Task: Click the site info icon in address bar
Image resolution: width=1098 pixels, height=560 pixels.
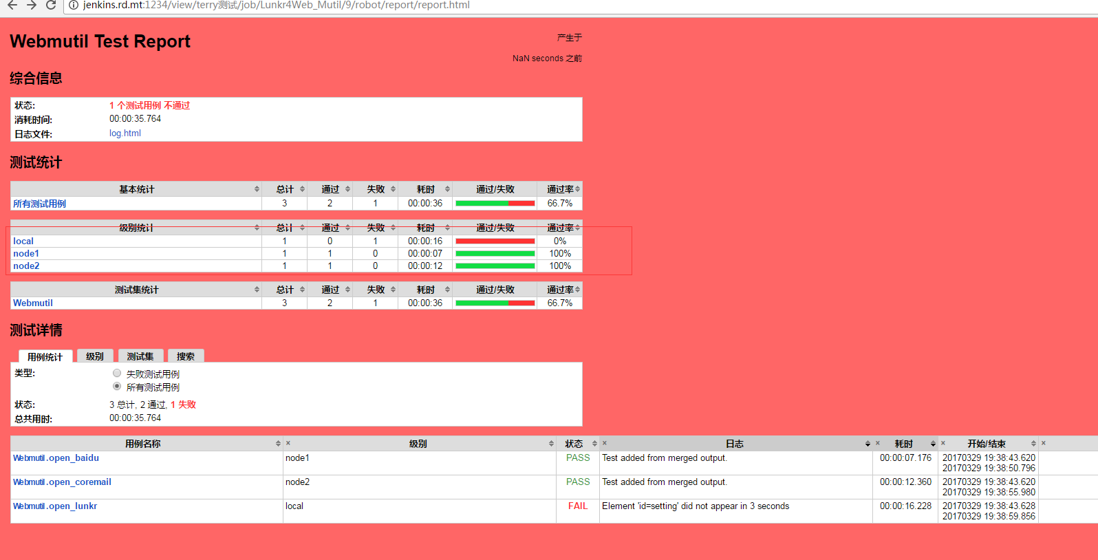Action: click(x=74, y=5)
